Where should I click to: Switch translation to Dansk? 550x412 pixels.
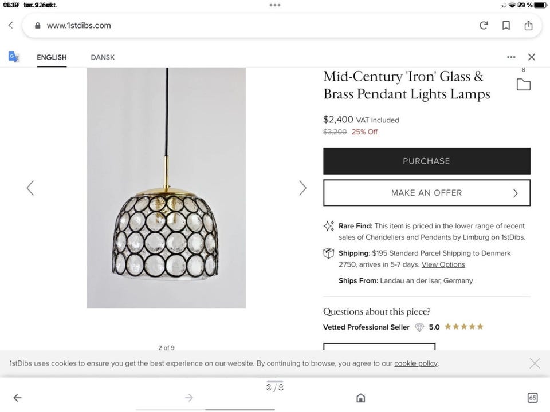(103, 57)
